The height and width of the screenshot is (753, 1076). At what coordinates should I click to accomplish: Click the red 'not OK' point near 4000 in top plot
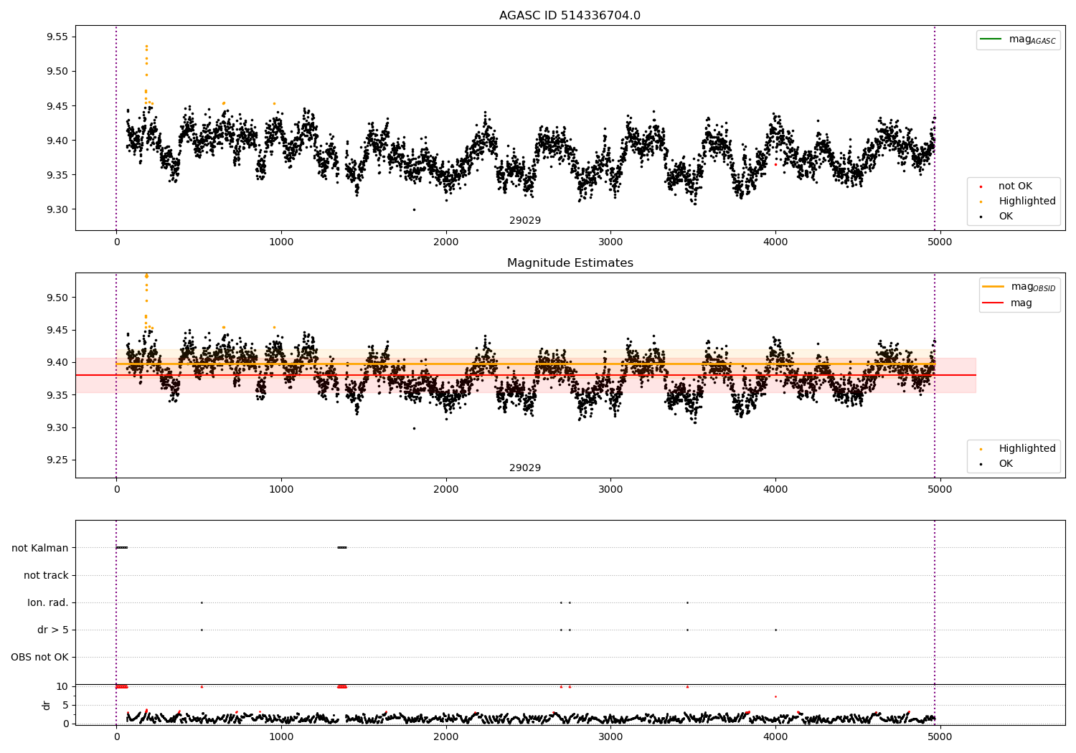pos(775,164)
